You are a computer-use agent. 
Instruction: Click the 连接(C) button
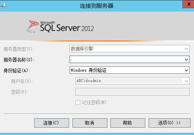(52, 123)
